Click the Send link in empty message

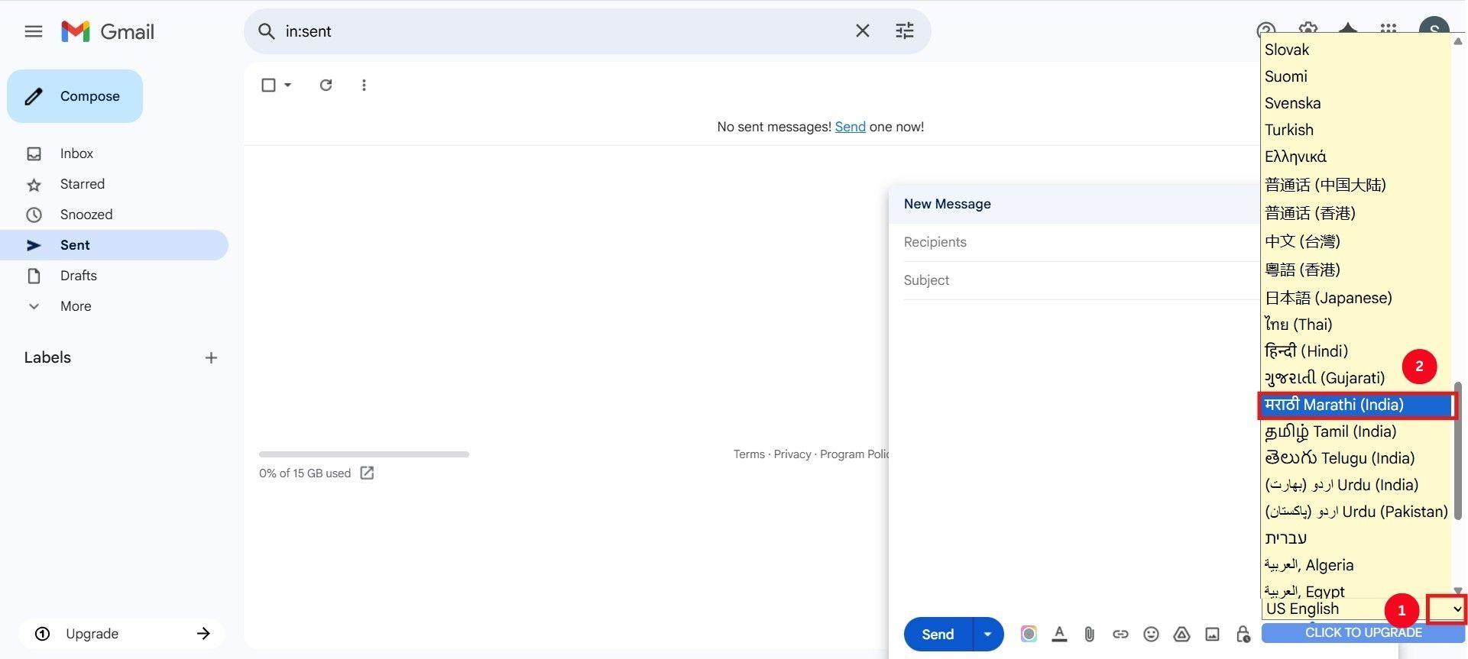point(850,127)
